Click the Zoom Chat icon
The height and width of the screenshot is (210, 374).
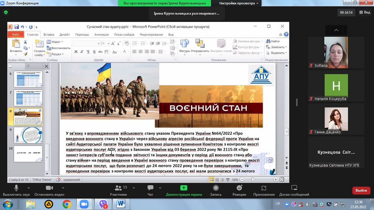(150, 188)
